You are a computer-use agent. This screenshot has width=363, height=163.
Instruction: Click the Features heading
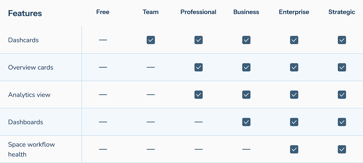click(25, 13)
